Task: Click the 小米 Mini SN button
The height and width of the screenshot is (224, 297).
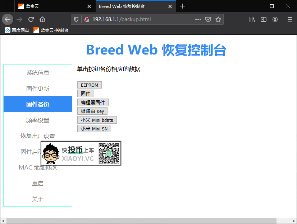Action: [94, 128]
